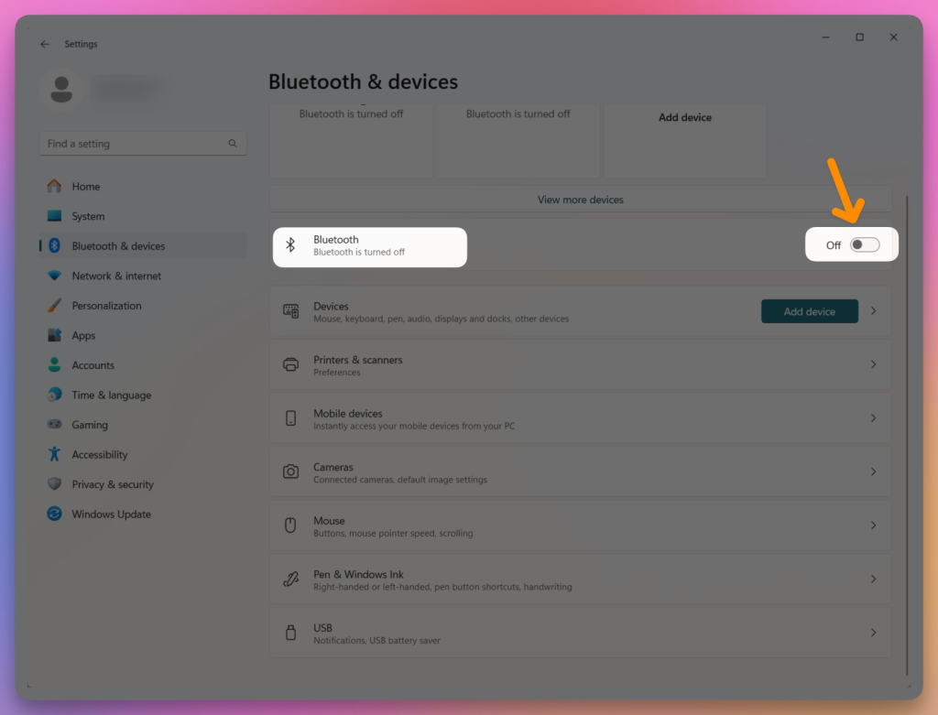Screen dimensions: 938x715
Task: Click the Bluetooth symbol in the Bluetooth row
Action: tap(290, 245)
